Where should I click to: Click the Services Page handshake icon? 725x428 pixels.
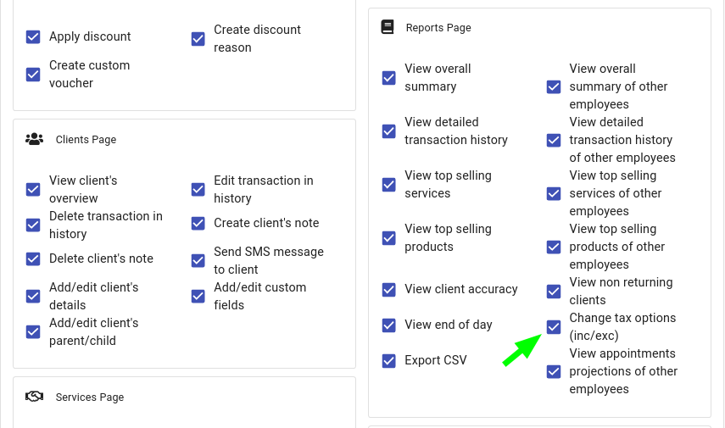tap(34, 397)
